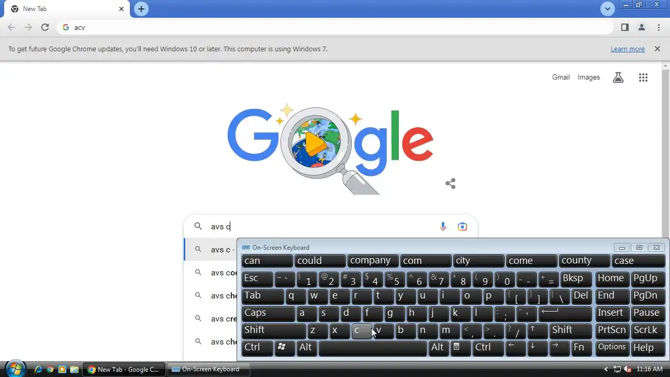
Task: Toggle the right Shift key
Action: (x=571, y=330)
